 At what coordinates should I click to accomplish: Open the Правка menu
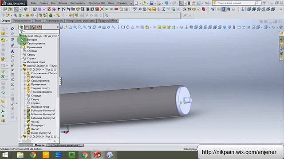tap(43, 3)
